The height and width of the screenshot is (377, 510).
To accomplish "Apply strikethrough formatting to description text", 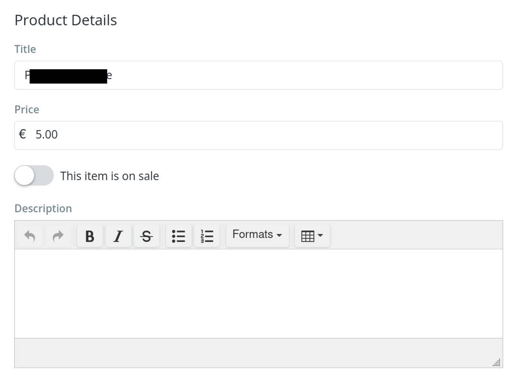I will point(146,236).
